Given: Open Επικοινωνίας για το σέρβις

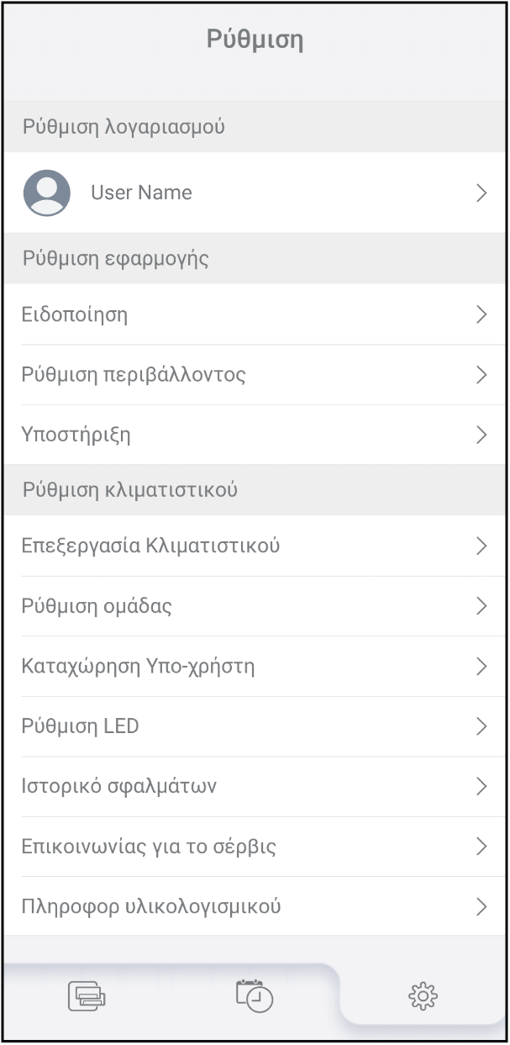Looking at the screenshot, I should tap(149, 847).
